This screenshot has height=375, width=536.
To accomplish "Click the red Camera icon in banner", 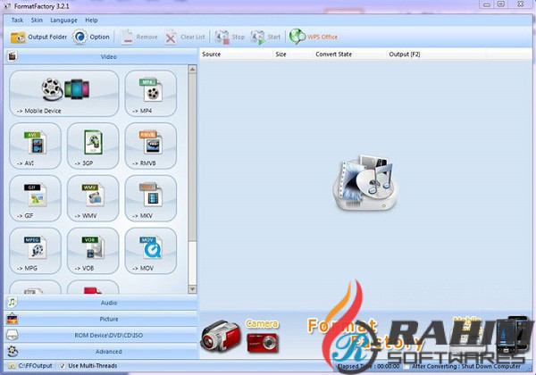I will 262,343.
